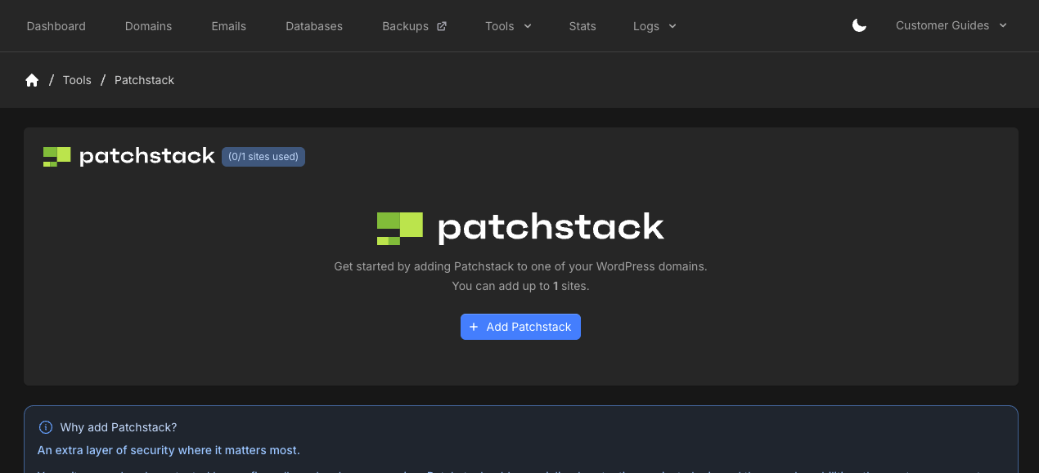The image size is (1039, 473).
Task: Click the Patchstack breadcrumb item
Action: pos(144,80)
